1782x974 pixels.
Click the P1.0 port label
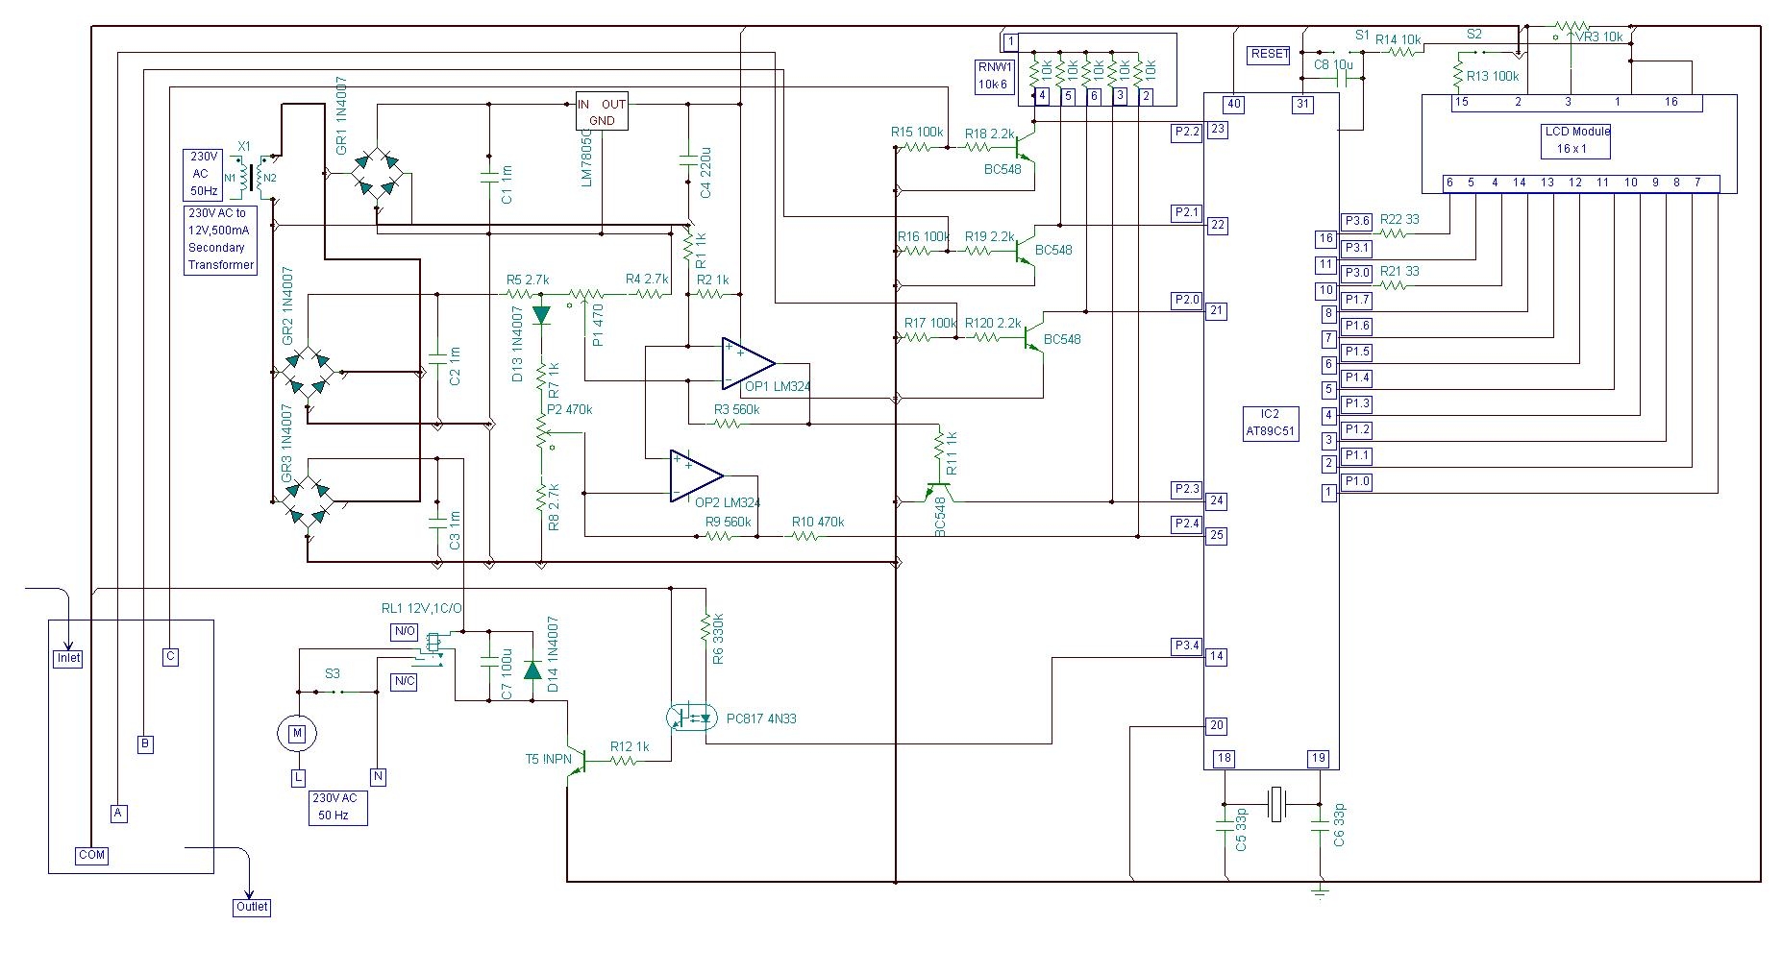point(1357,481)
